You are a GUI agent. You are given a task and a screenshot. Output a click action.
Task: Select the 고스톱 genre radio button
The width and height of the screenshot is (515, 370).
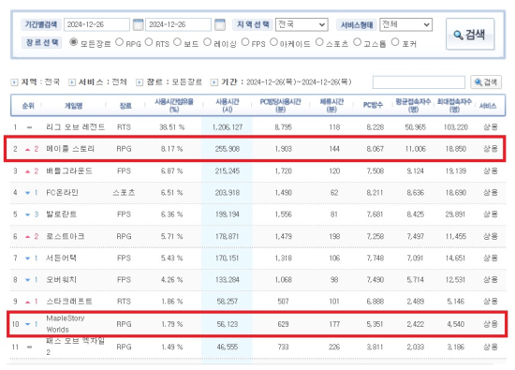(x=357, y=42)
